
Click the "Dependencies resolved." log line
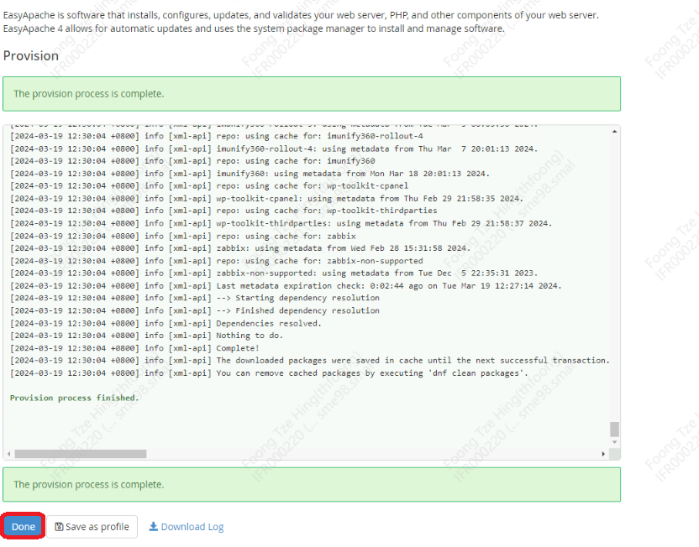tap(166, 323)
